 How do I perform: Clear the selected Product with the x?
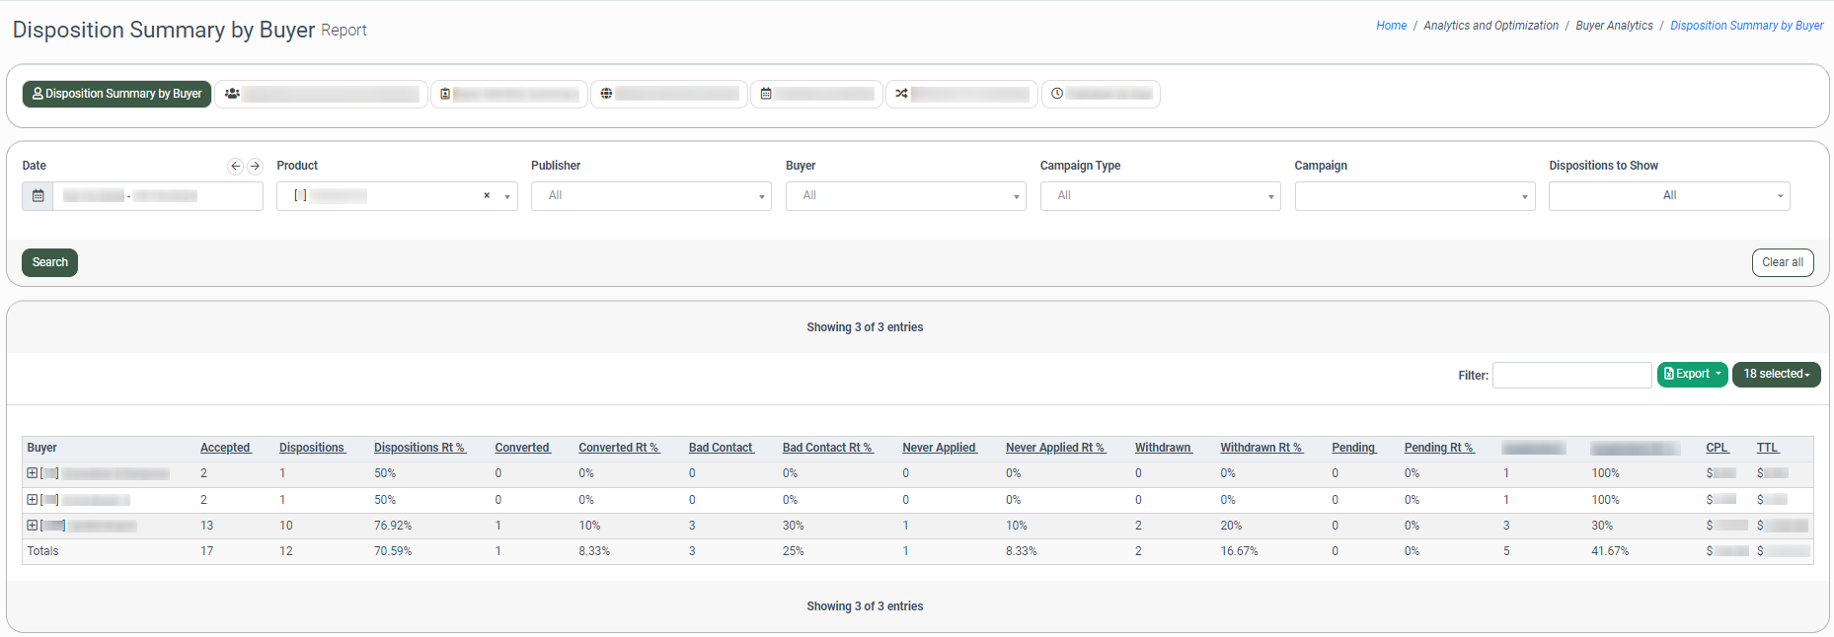coord(487,196)
